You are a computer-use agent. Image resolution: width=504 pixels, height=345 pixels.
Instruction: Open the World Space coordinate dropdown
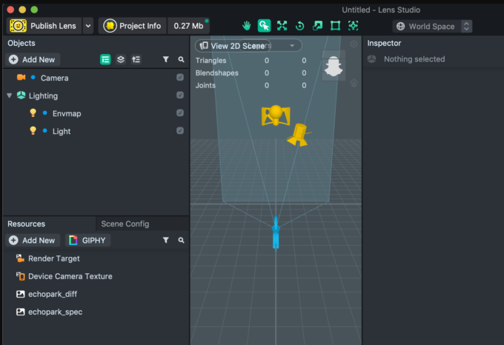click(x=466, y=27)
